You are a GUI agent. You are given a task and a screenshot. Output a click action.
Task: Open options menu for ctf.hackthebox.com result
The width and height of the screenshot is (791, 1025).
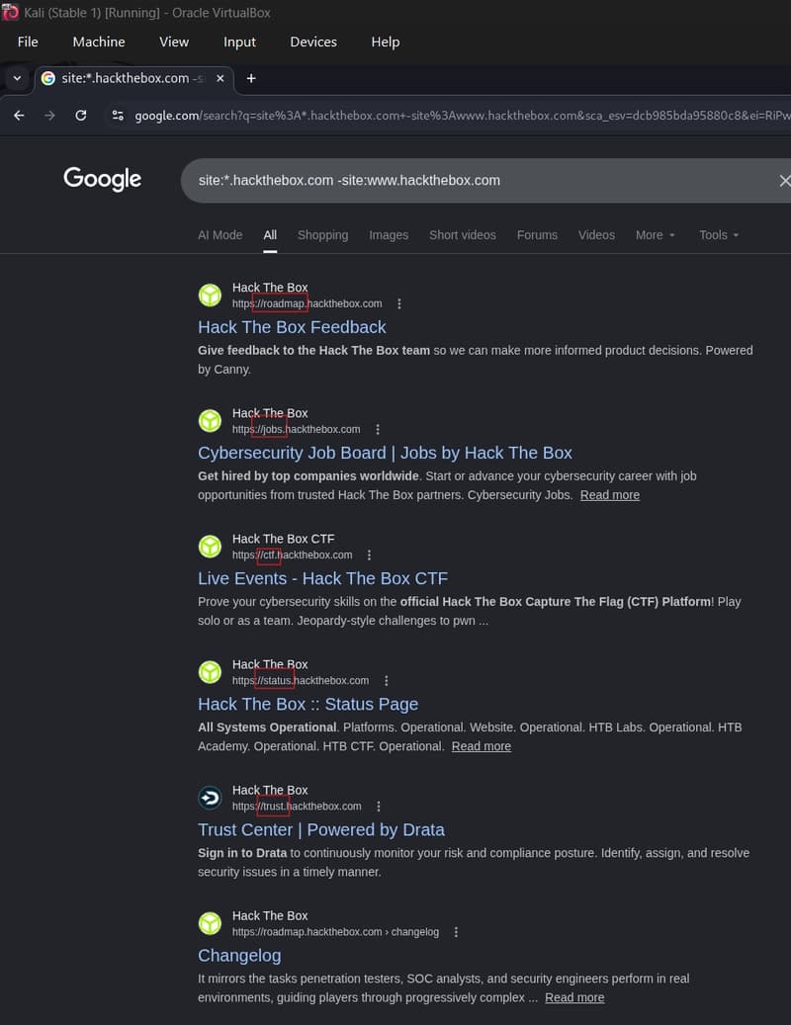(370, 555)
